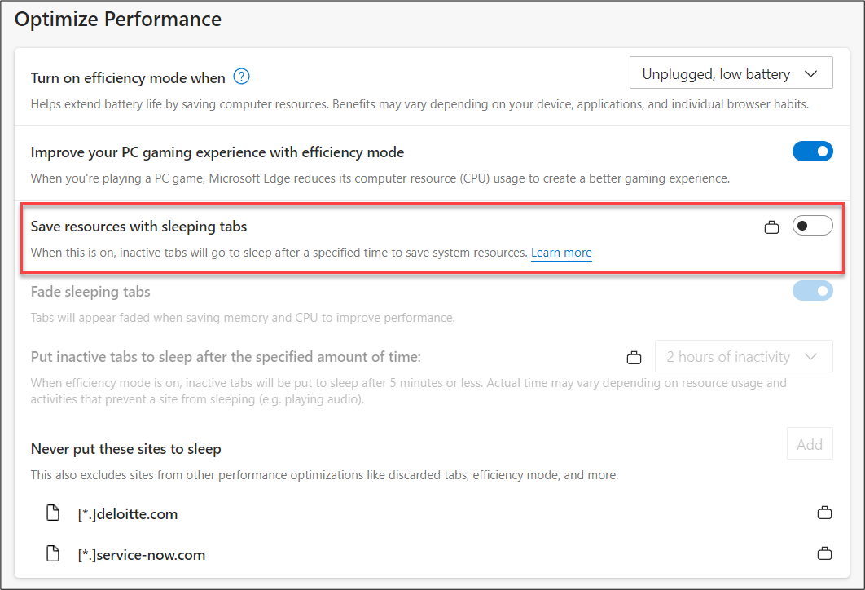Open the "Learn more" link about sleeping tabs
Screen dimensions: 865x590
click(x=561, y=253)
